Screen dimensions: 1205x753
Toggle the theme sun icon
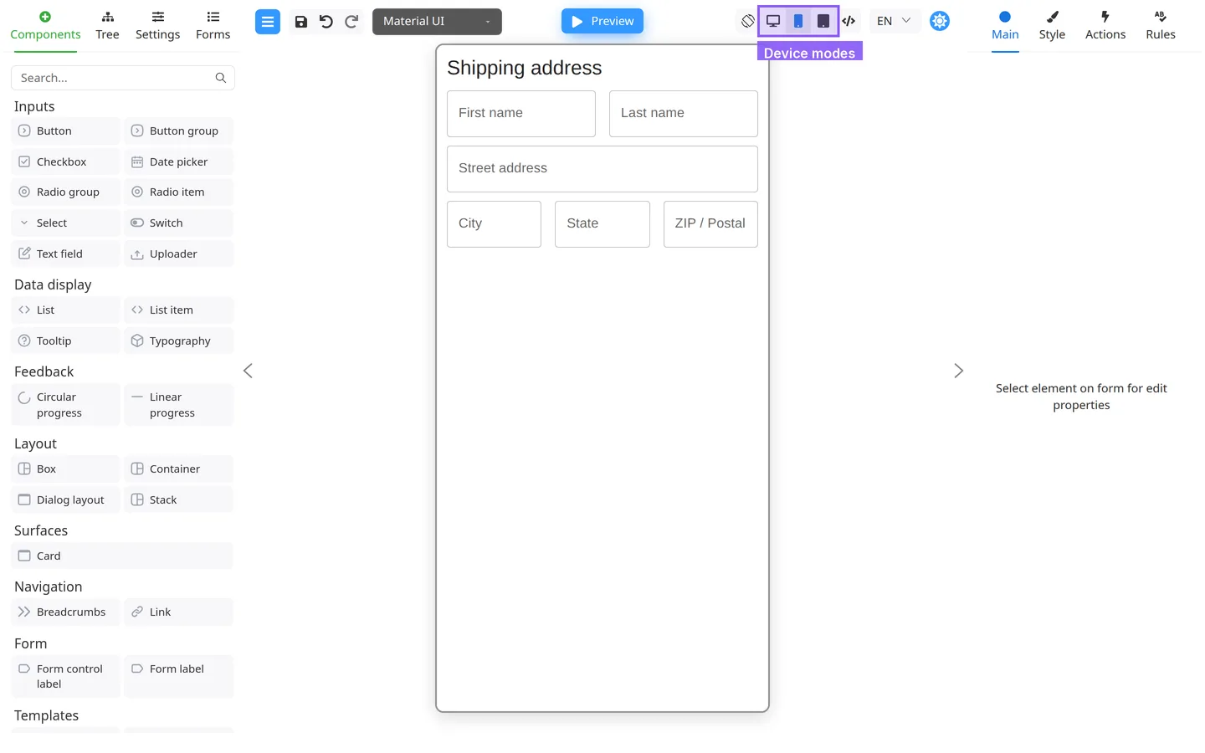click(940, 21)
